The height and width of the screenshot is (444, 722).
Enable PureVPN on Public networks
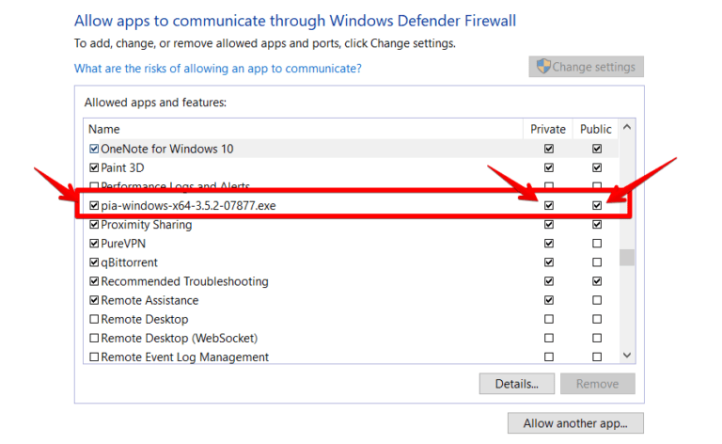coord(596,244)
